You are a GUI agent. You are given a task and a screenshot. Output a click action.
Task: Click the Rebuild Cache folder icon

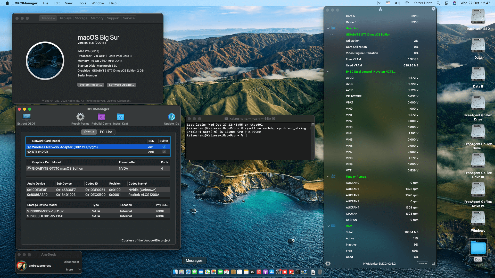pyautogui.click(x=101, y=117)
